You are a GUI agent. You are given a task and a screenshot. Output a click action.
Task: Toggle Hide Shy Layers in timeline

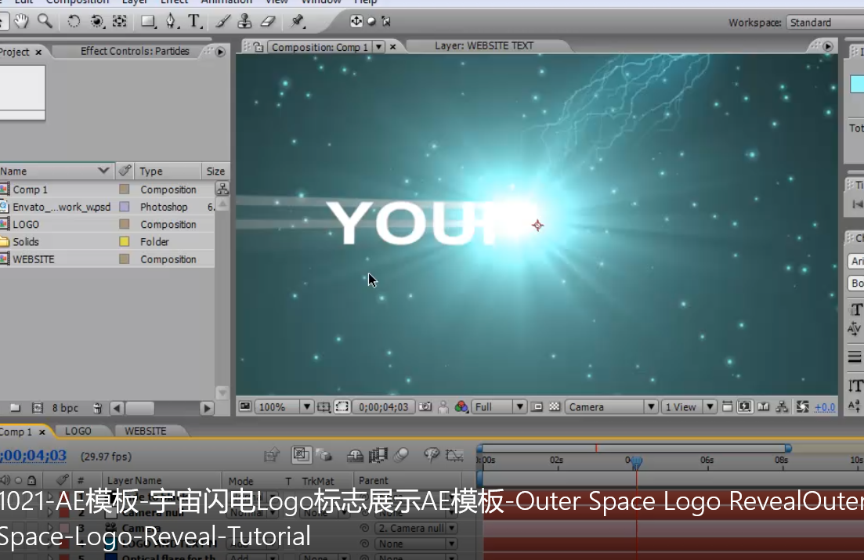(355, 455)
